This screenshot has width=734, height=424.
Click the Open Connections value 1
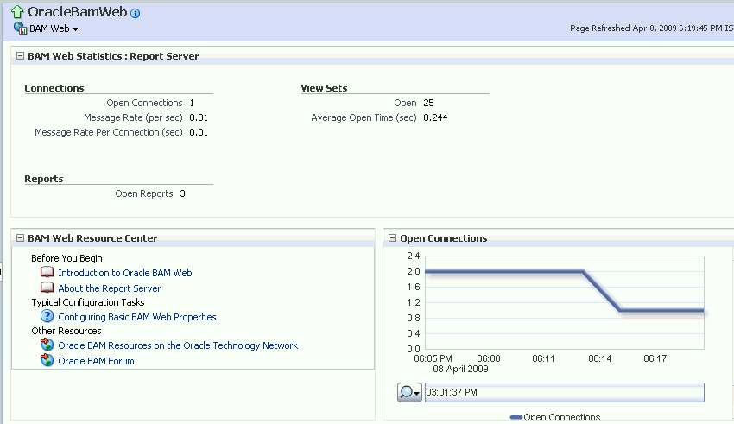192,103
